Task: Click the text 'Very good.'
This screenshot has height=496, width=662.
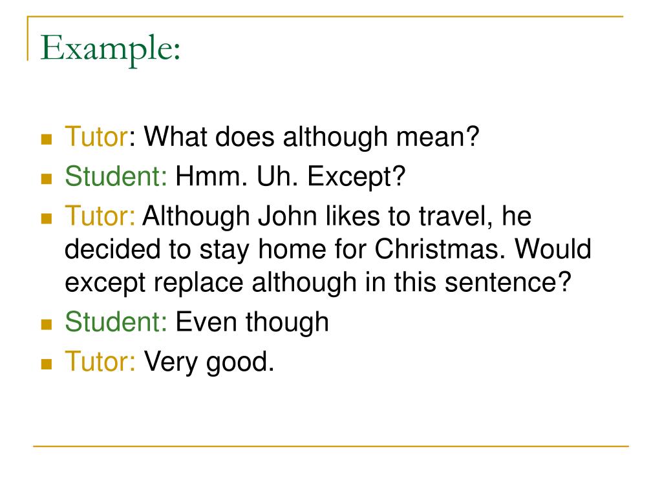Action: (x=209, y=362)
